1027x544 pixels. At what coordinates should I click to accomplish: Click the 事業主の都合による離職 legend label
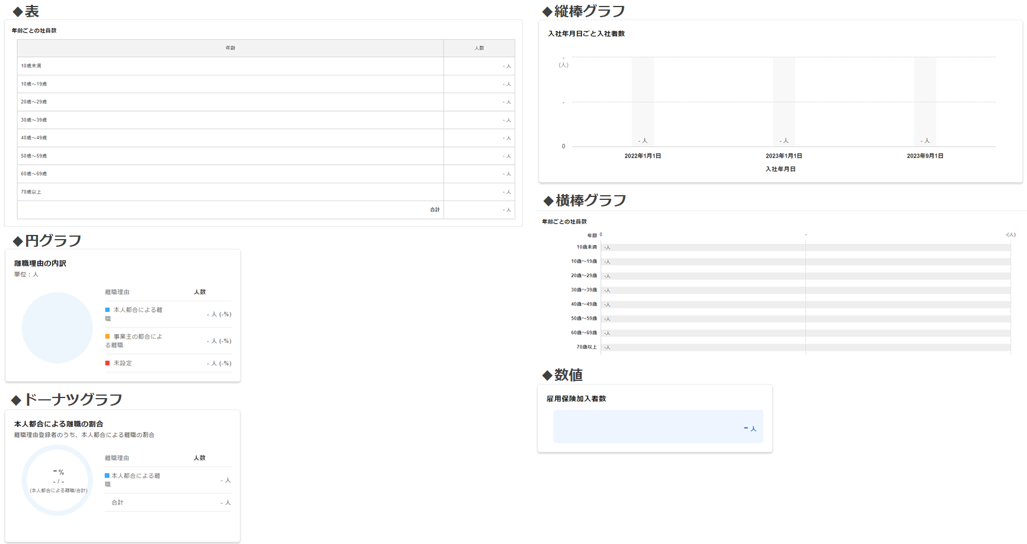click(x=134, y=341)
